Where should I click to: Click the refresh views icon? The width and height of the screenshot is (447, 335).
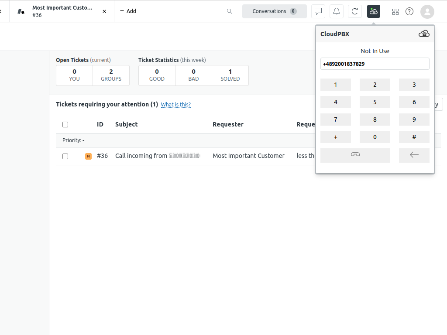coord(355,11)
